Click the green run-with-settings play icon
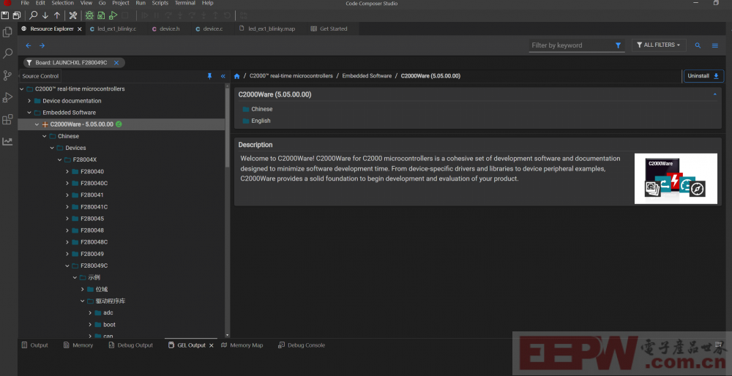The height and width of the screenshot is (376, 732). point(113,15)
